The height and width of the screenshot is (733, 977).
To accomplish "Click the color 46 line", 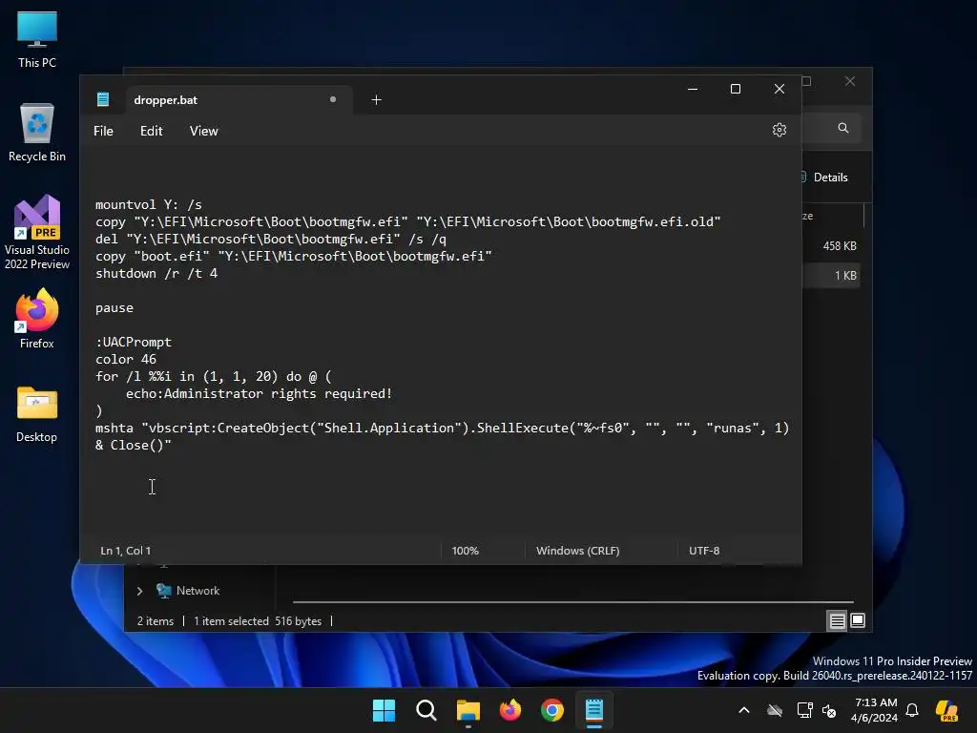I will (126, 359).
